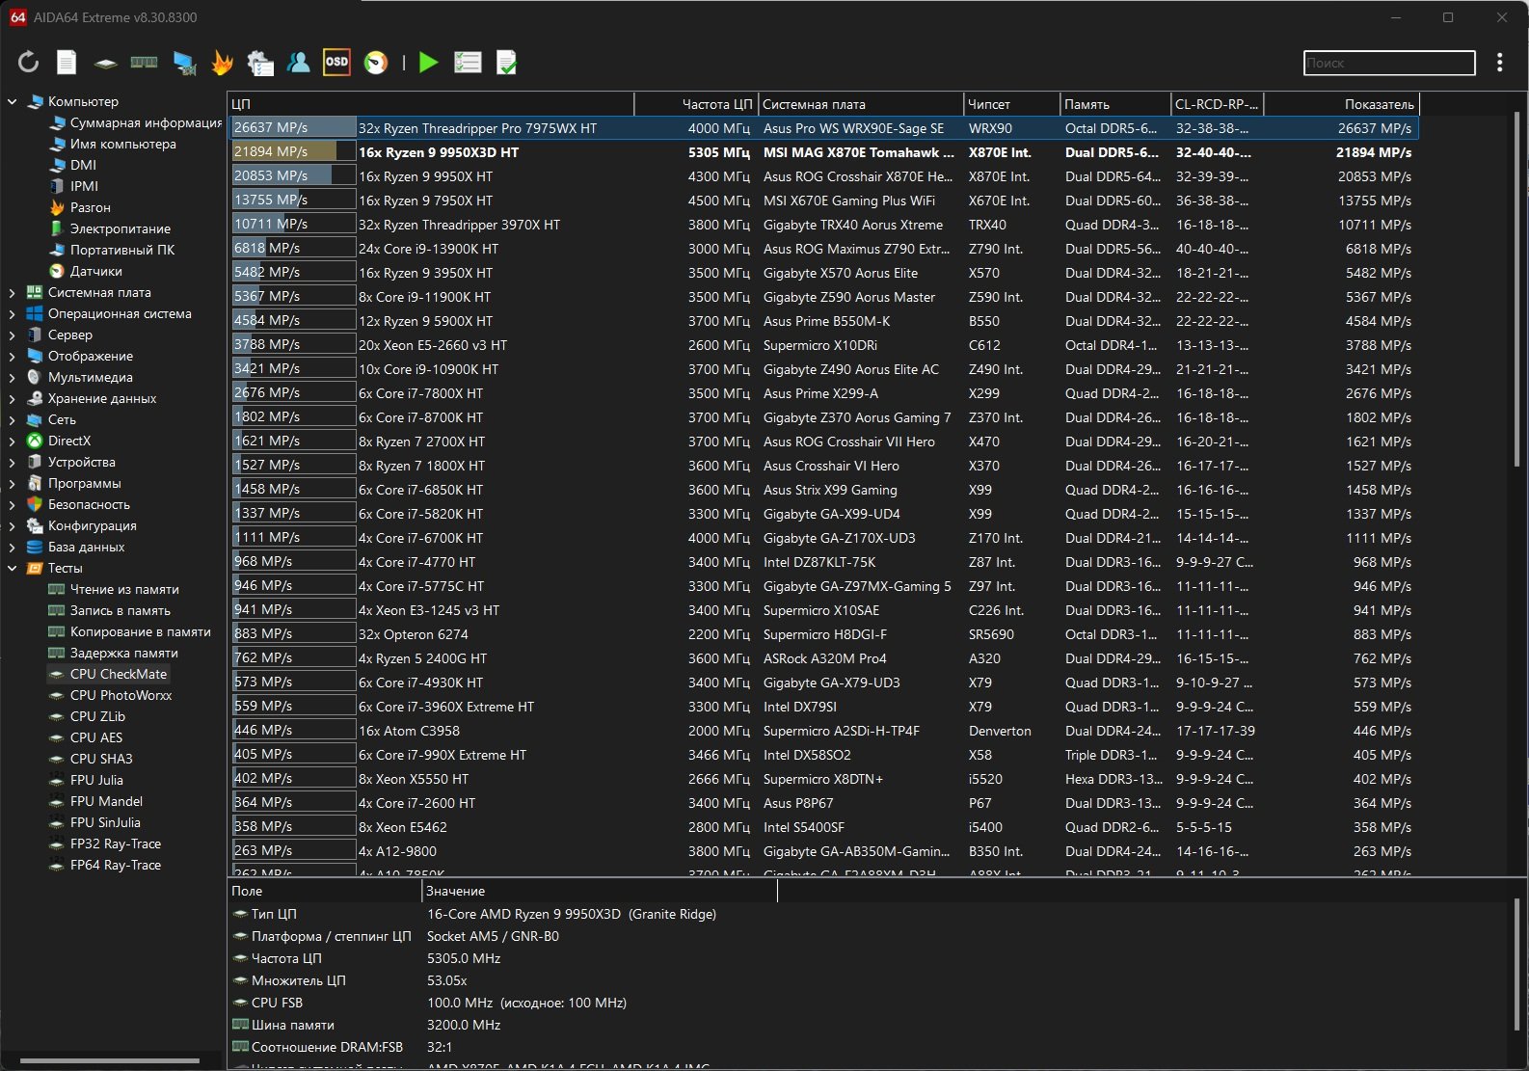
Task: Collapse the Компьютер tree node
Action: pyautogui.click(x=13, y=101)
